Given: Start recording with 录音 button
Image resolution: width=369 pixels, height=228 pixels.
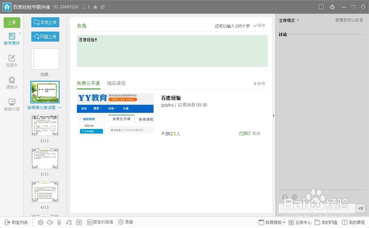Looking at the screenshot, I should (126, 222).
